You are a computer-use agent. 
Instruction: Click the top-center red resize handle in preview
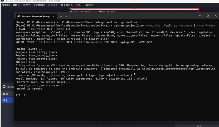pos(134,8)
